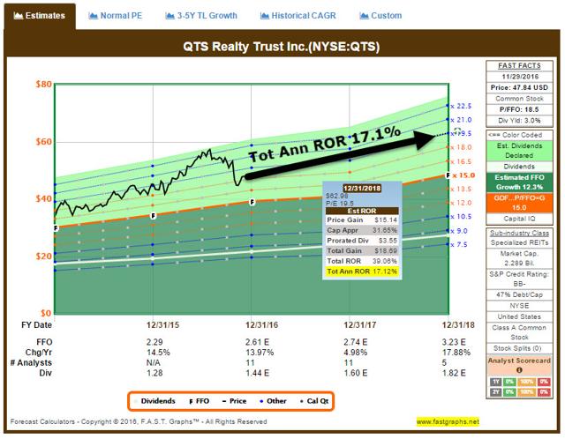
Task: Click the chart icon beside Historical CAGR
Action: coord(265,16)
